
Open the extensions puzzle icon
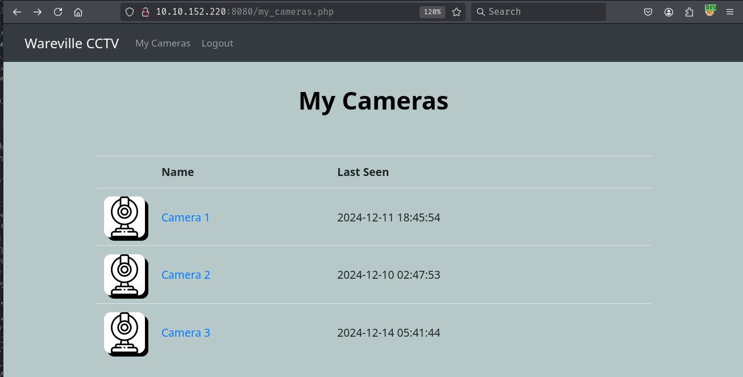[x=689, y=12]
